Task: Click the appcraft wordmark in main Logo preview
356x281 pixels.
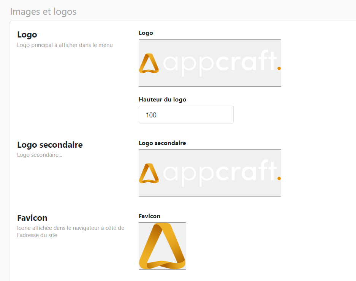Action: coord(219,62)
